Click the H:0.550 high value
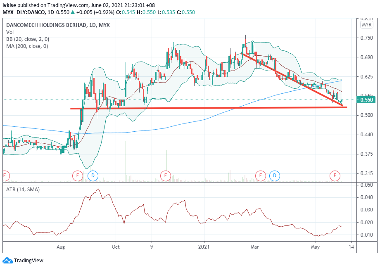The image size is (380, 268). point(146,12)
